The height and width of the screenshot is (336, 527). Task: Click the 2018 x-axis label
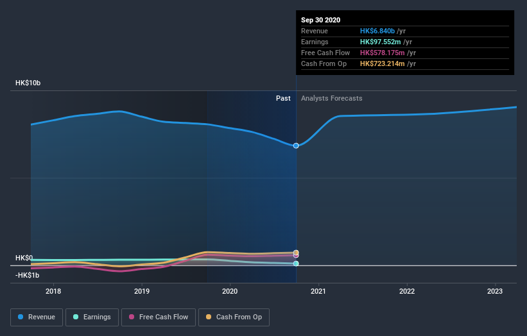tap(53, 291)
